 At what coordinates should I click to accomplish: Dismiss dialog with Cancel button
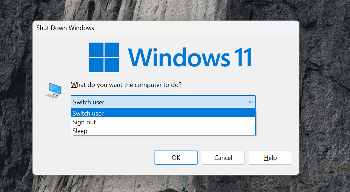tap(223, 157)
